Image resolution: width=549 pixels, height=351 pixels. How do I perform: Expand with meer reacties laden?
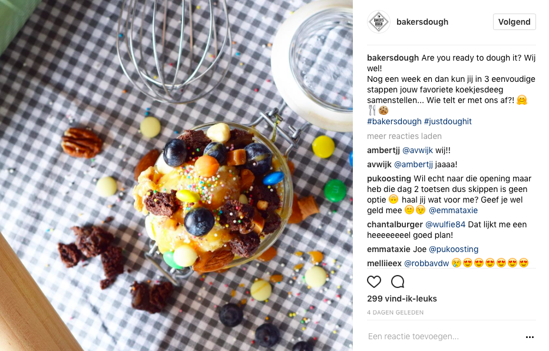pyautogui.click(x=404, y=136)
